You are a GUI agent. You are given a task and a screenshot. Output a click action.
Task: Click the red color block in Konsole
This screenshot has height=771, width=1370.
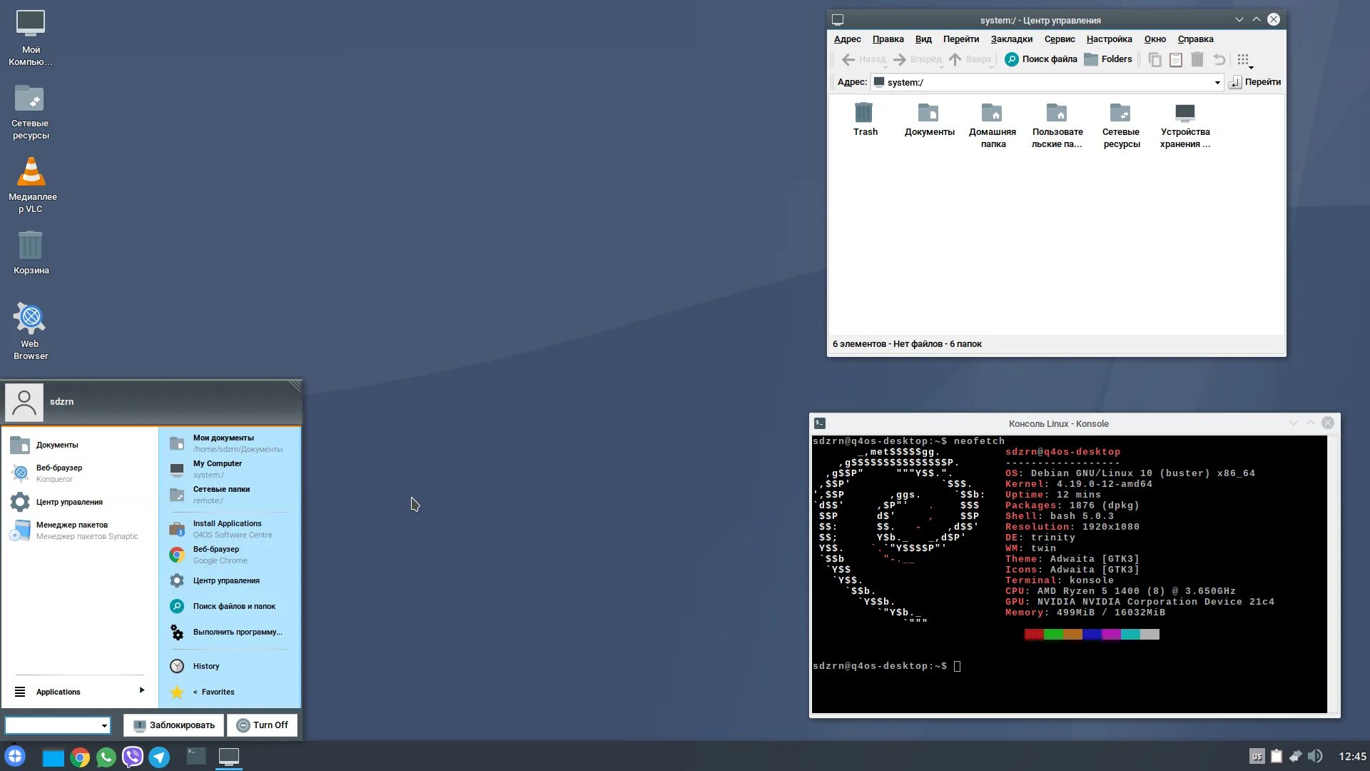click(x=1034, y=634)
